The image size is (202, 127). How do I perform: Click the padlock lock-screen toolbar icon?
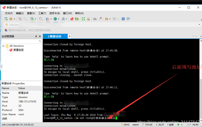point(88,19)
